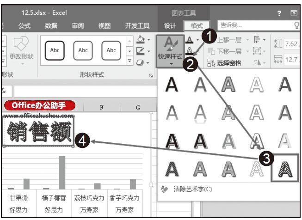Open the Quick Styles WordArt gallery button

[x=170, y=51]
